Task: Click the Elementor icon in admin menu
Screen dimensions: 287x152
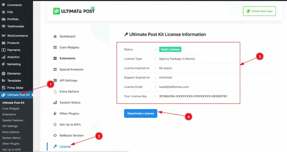Action: click(x=3, y=73)
